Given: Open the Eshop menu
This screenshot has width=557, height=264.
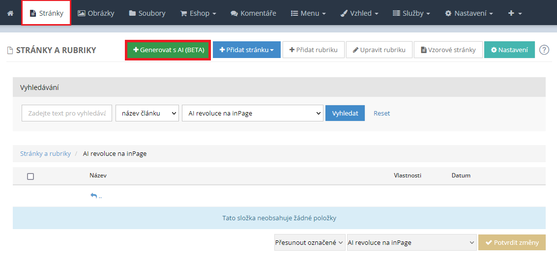Looking at the screenshot, I should pos(198,13).
